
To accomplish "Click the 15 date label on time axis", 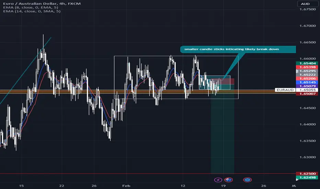I will click(21, 186).
